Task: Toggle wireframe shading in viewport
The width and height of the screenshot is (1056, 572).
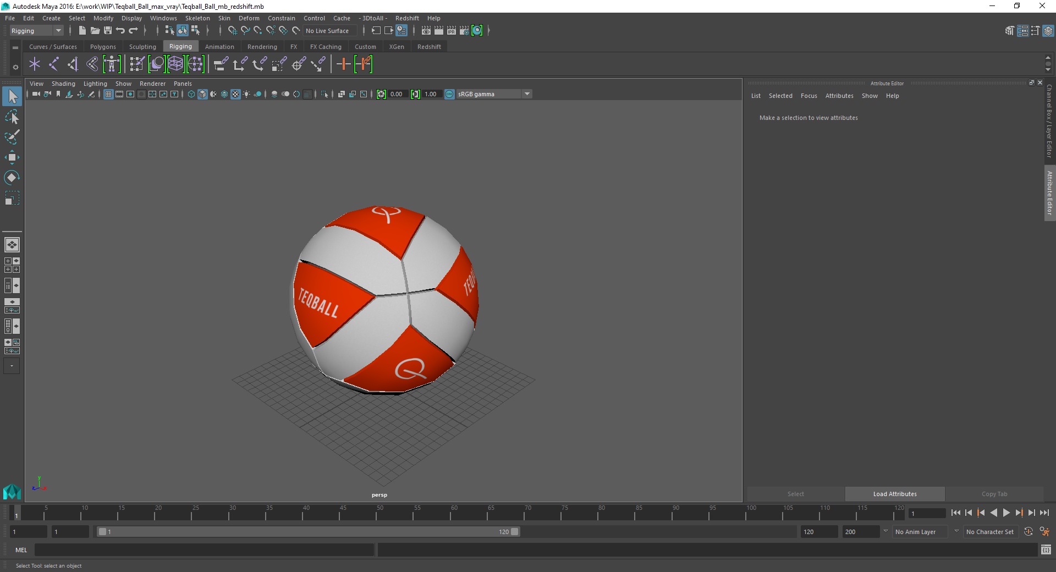Action: pyautogui.click(x=191, y=94)
